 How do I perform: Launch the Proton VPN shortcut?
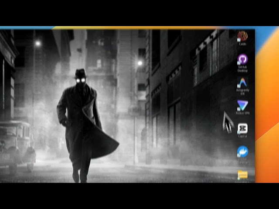(242, 105)
